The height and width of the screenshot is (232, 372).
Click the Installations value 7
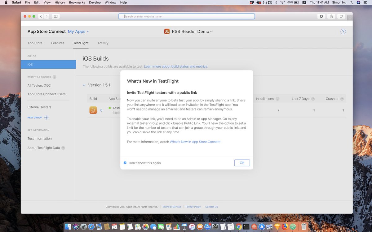point(278,110)
